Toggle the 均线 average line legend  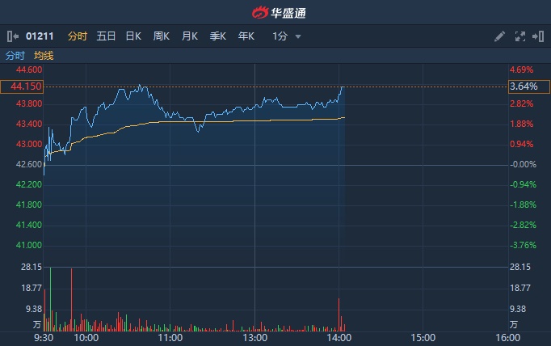click(44, 56)
